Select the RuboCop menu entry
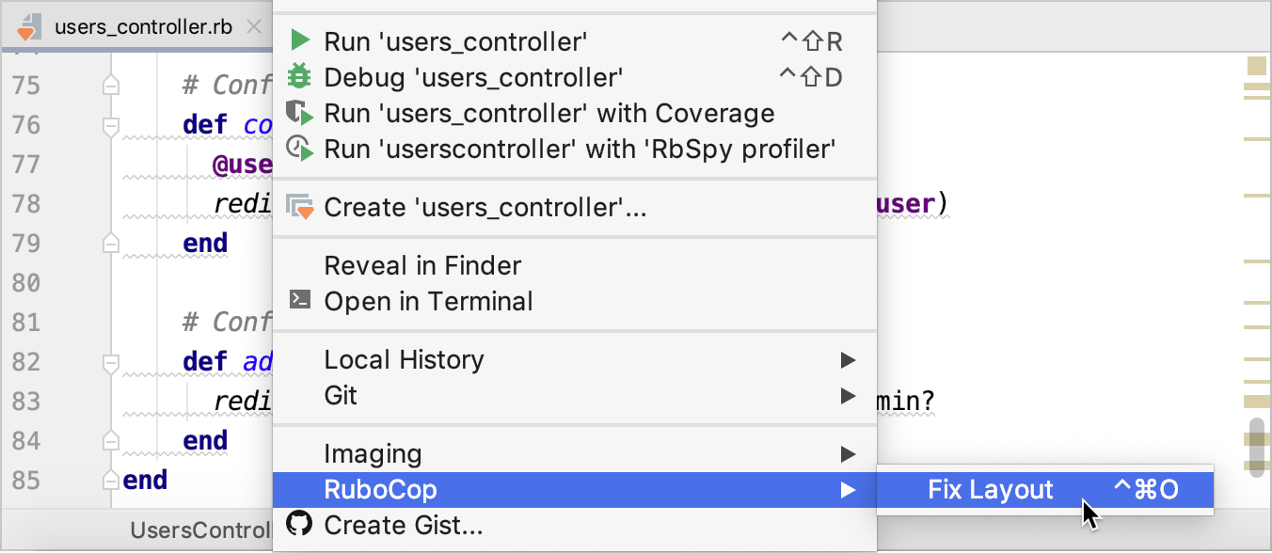Screen dimensions: 1272x553 pyautogui.click(x=380, y=490)
